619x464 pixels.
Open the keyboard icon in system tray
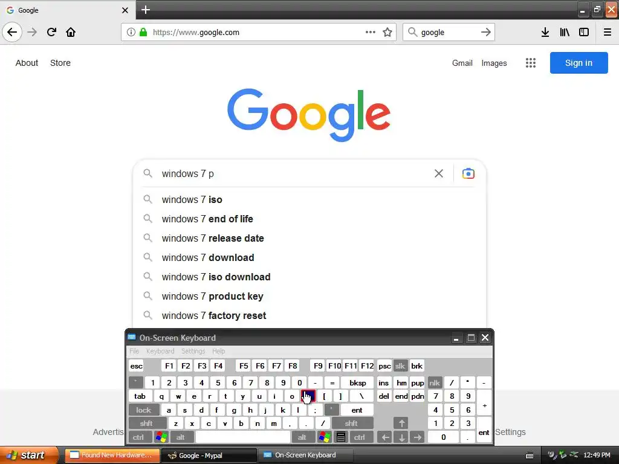tap(530, 456)
